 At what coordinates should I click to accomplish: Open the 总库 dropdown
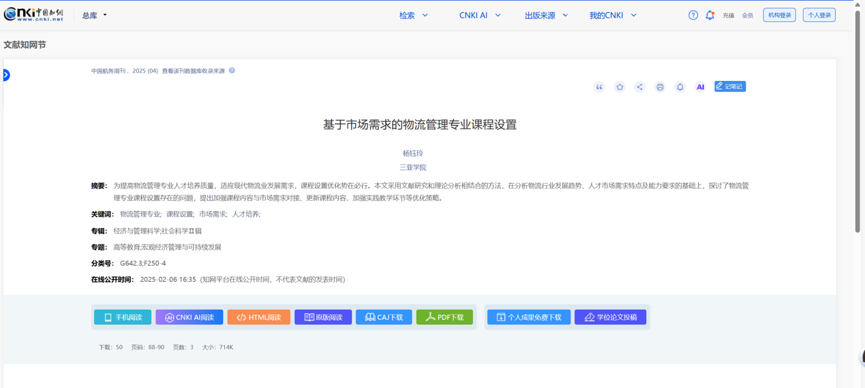click(x=94, y=15)
